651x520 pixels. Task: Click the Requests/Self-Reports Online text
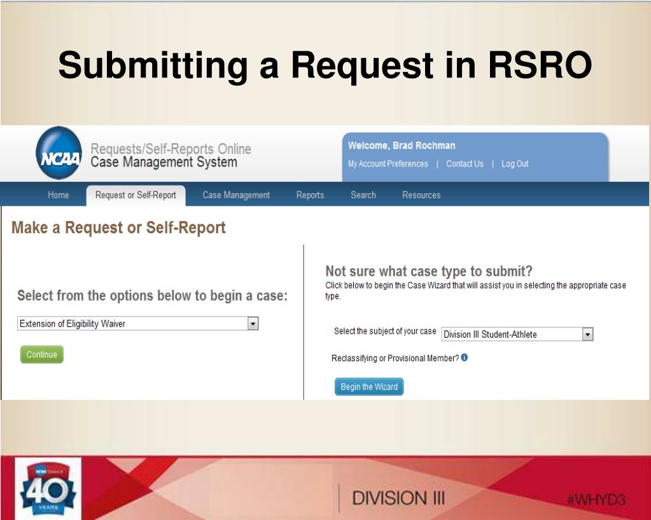tap(171, 149)
